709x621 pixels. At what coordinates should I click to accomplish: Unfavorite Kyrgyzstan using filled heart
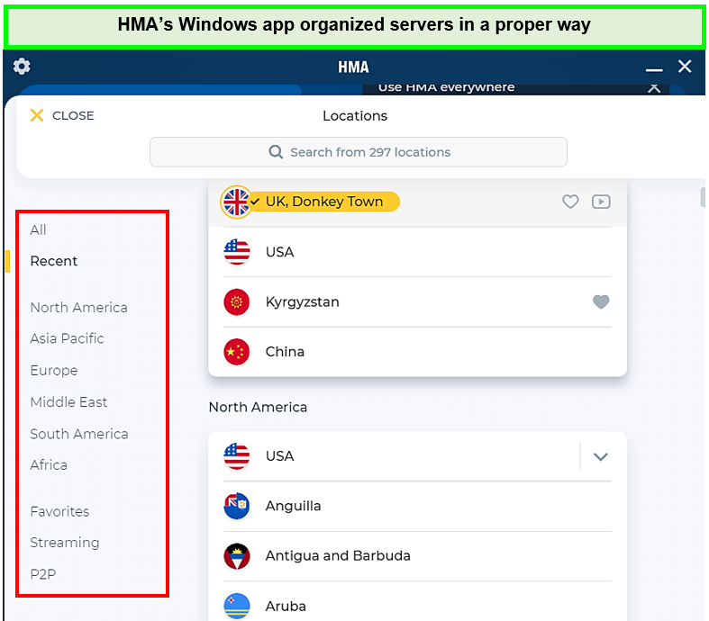click(x=601, y=301)
